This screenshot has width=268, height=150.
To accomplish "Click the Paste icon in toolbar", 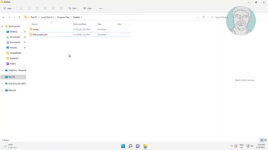I will click(x=37, y=8).
